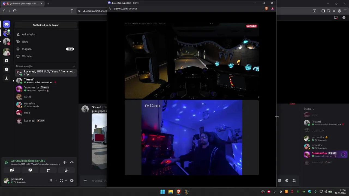Select member pixmenler in Üyeler list
This screenshot has width=349, height=196.
pos(325,139)
